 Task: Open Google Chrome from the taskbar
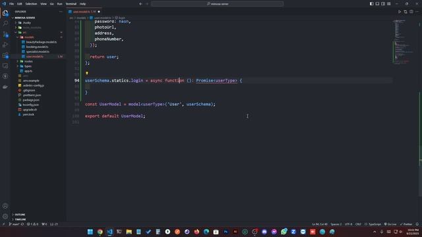100,232
